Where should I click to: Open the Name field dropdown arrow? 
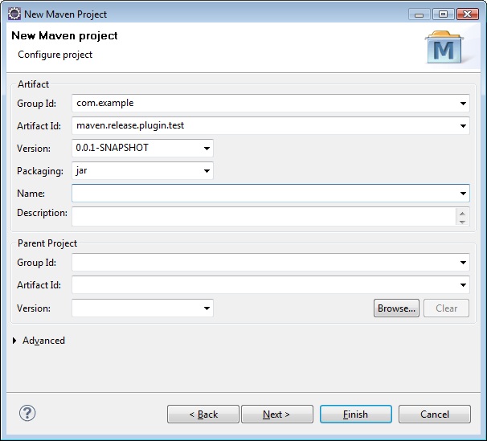point(463,194)
